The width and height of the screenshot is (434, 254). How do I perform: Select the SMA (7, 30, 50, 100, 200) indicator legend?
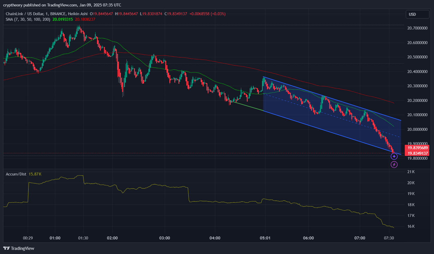(x=28, y=19)
